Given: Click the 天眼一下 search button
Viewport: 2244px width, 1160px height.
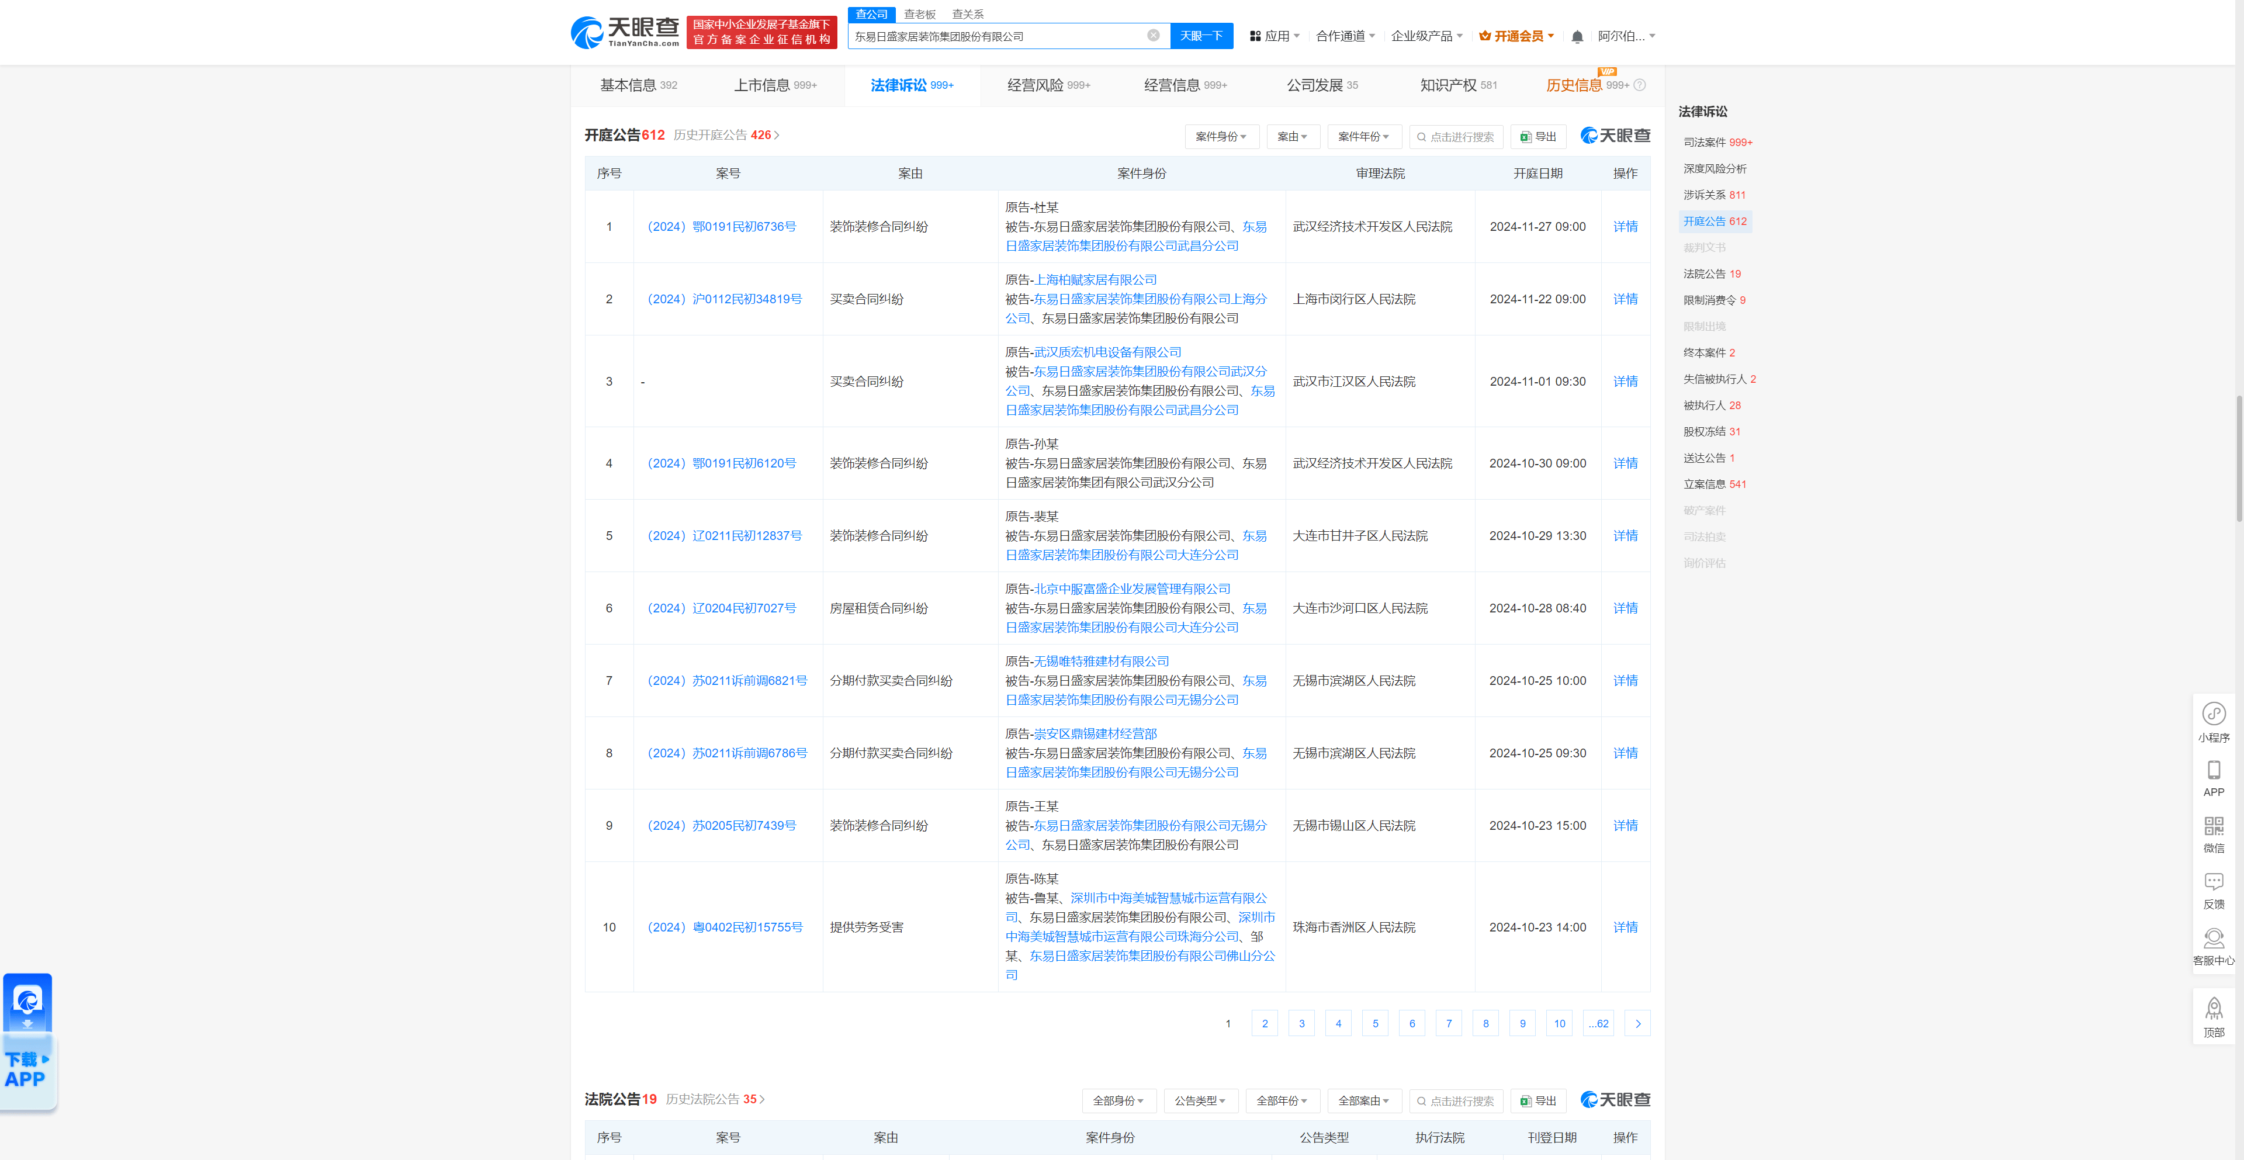Looking at the screenshot, I should point(1201,36).
